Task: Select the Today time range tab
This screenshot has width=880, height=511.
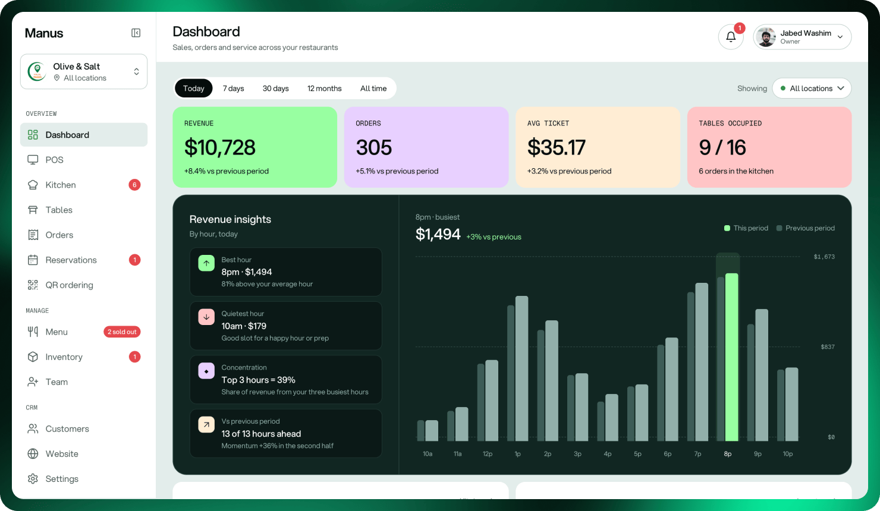Action: [194, 89]
